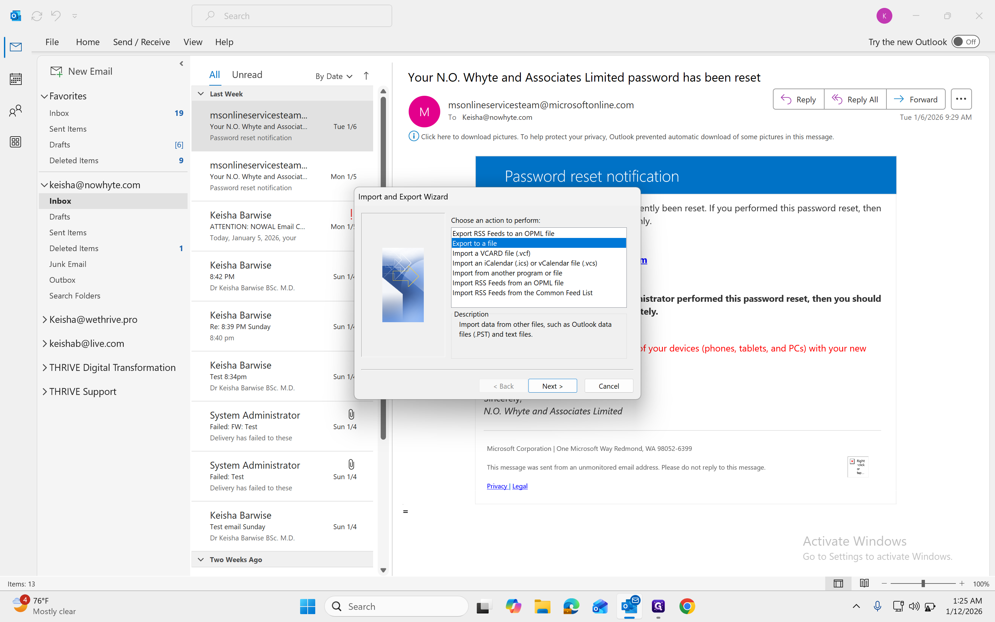Image resolution: width=995 pixels, height=622 pixels.
Task: Switch to Reading view in status bar
Action: click(x=864, y=583)
